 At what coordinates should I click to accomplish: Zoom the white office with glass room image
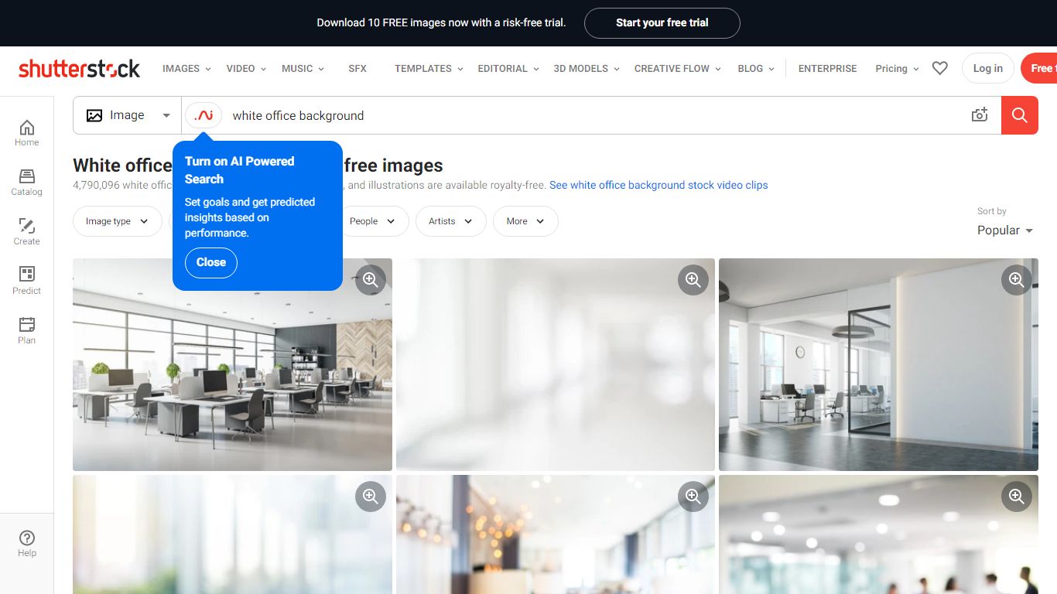(x=1017, y=280)
